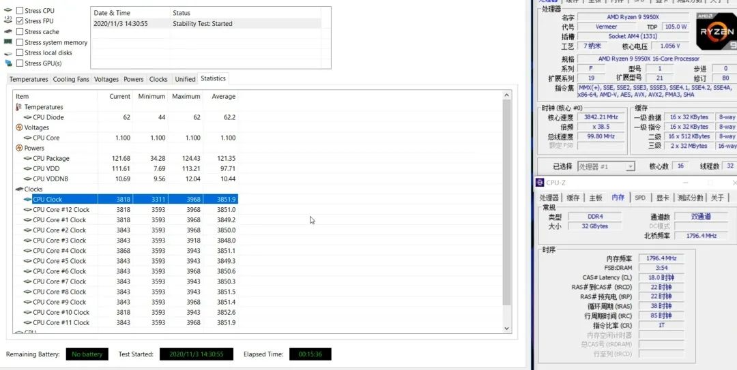Click the CPU Core #12 Clock icon
Viewport: 737px width, 370px height.
tap(28, 209)
